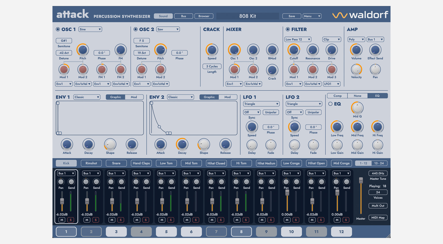Switch to the Browser tab
Image resolution: width=443 pixels, height=244 pixels.
204,16
